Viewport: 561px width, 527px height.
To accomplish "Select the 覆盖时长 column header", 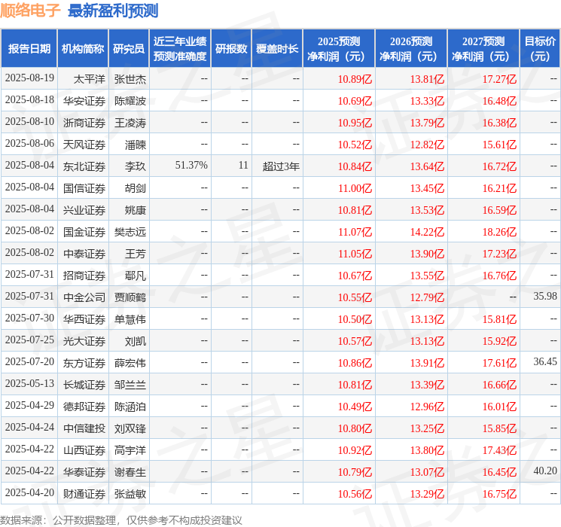I will 277,49.
